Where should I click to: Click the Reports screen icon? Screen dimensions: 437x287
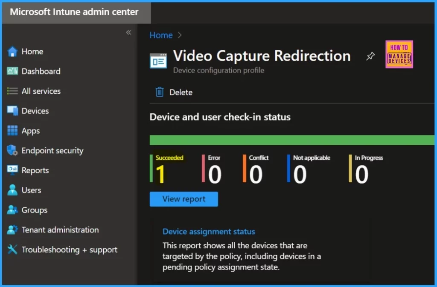12,170
